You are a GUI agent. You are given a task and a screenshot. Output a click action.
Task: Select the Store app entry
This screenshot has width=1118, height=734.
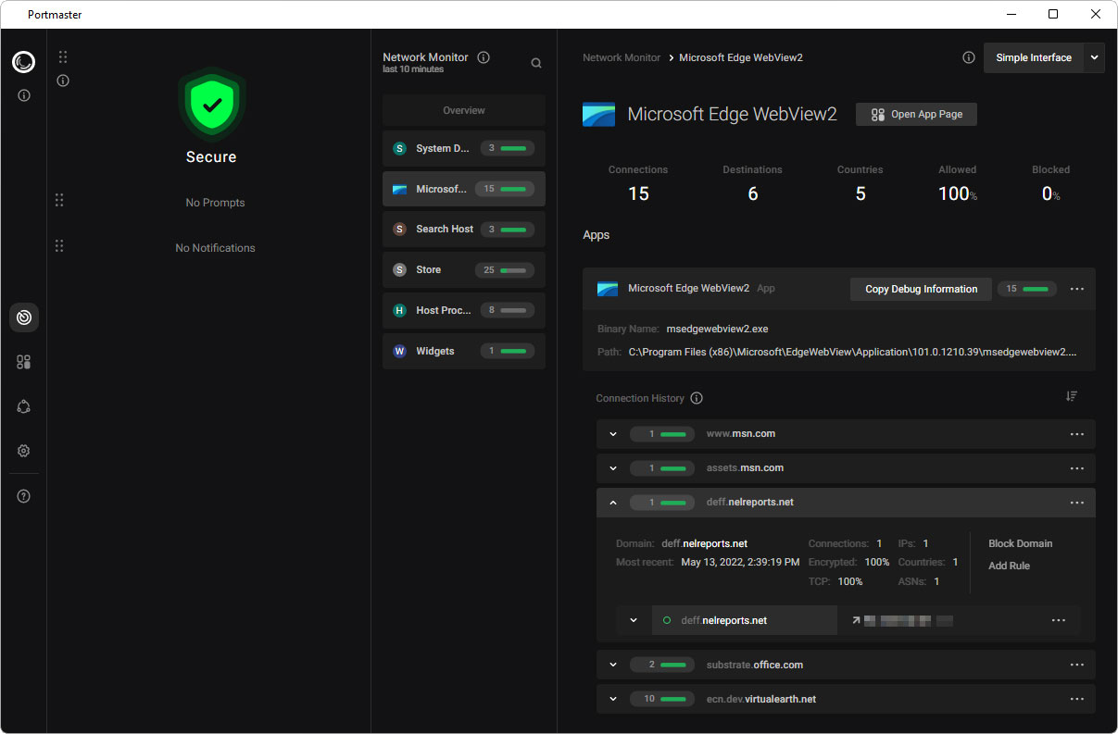[464, 269]
